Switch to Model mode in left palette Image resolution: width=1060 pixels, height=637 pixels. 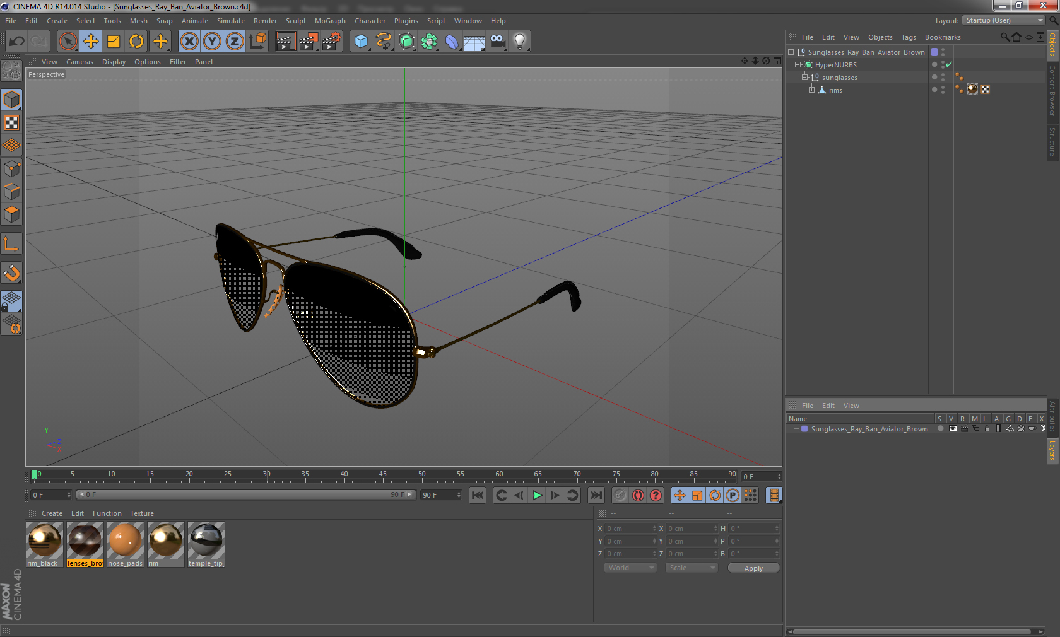click(11, 100)
